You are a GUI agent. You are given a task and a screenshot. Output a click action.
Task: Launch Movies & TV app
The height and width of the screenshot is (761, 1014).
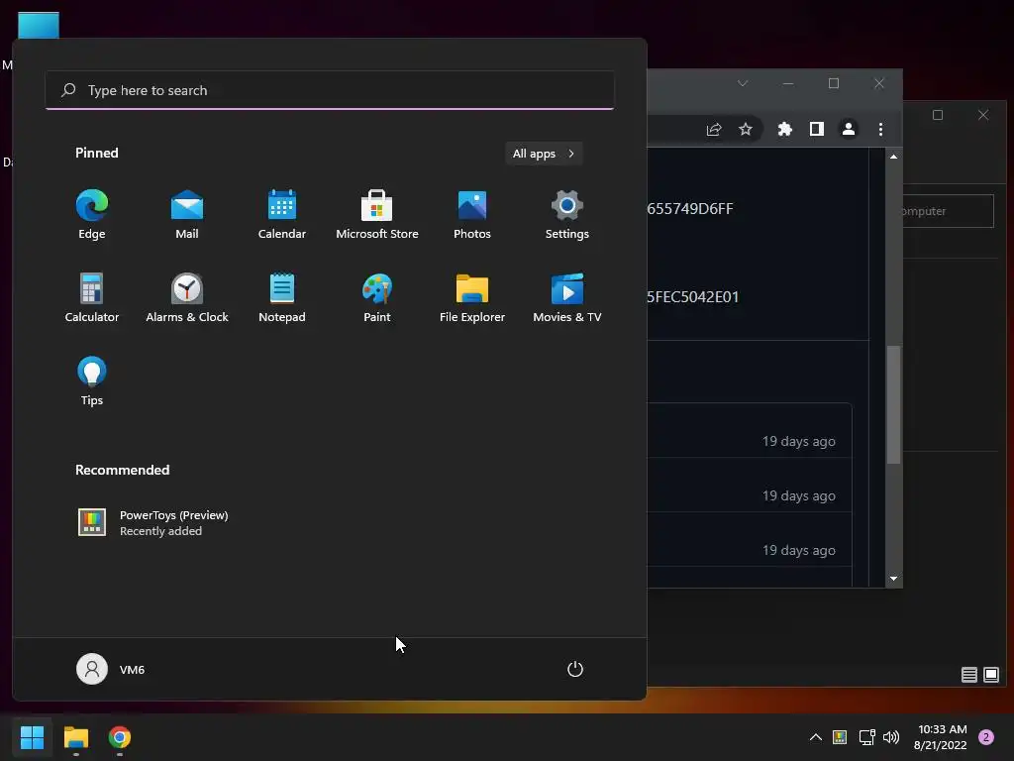pyautogui.click(x=567, y=297)
